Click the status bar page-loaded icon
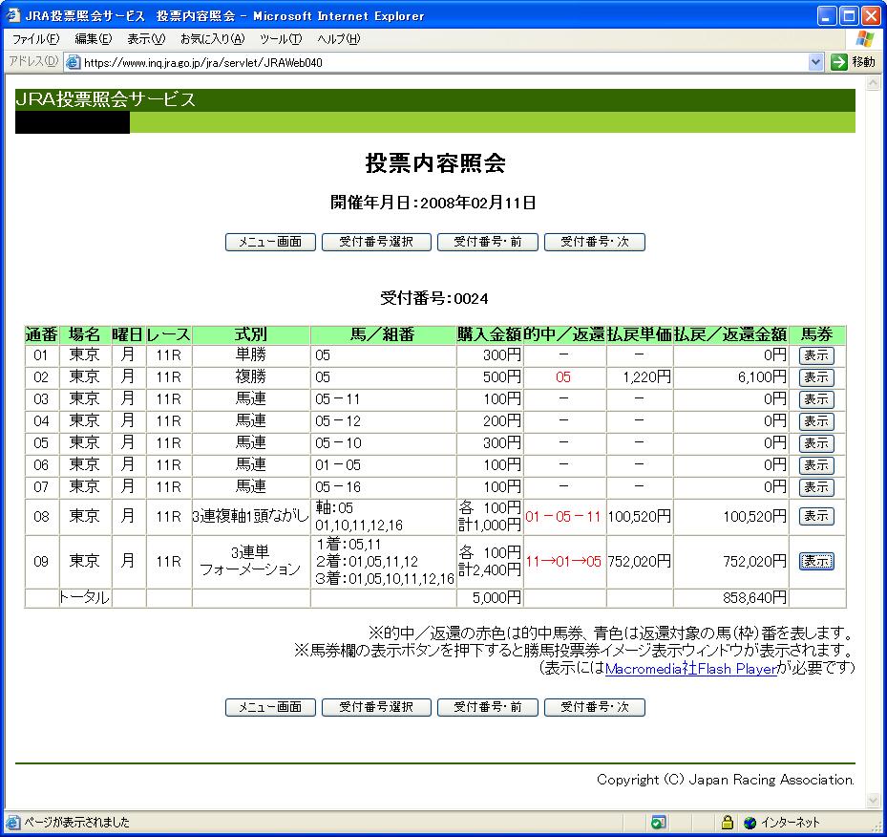Viewport: 887px width, 837px height. pos(12,822)
